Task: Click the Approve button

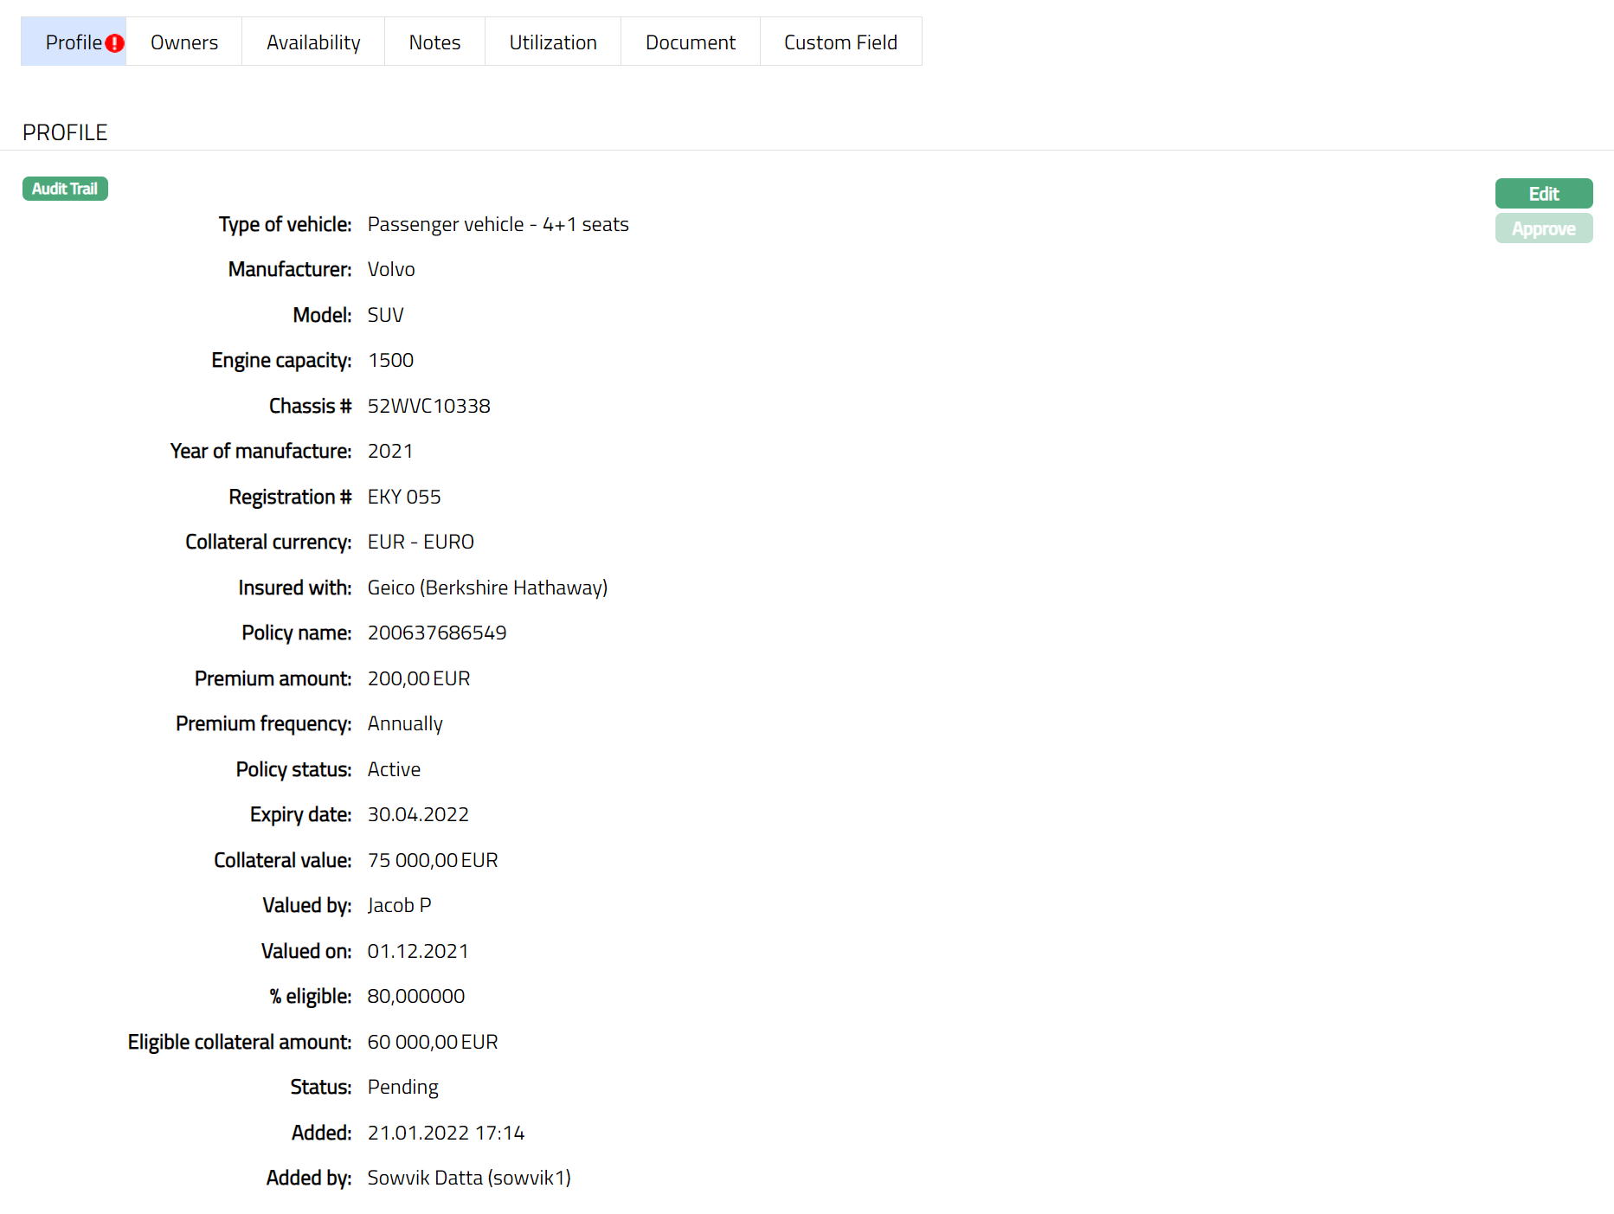Action: (x=1543, y=229)
